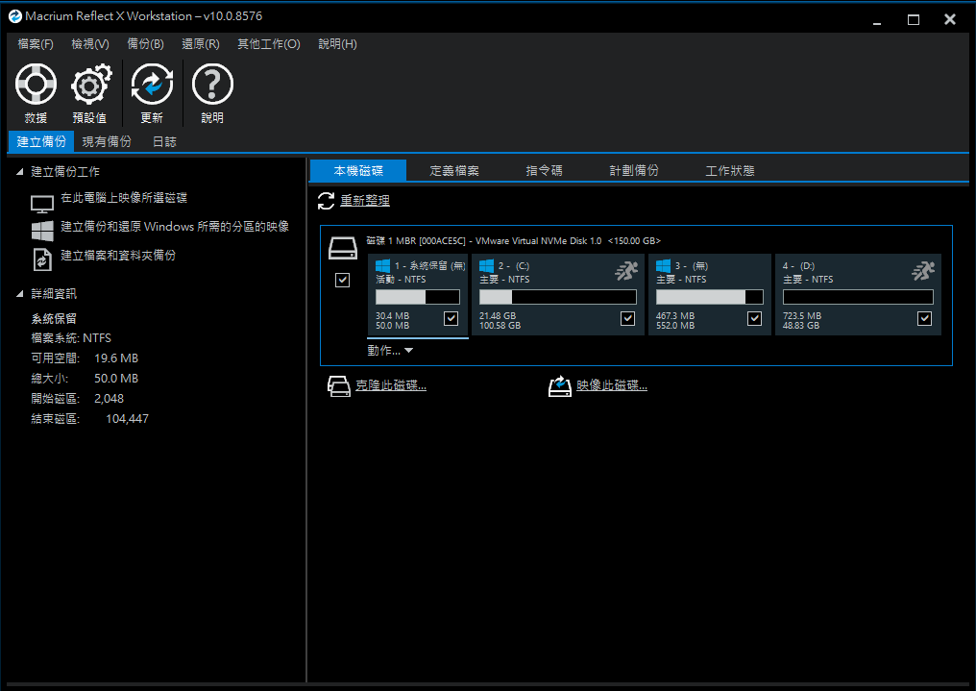Click the disk drive icon for 磁碟 1

pos(343,247)
